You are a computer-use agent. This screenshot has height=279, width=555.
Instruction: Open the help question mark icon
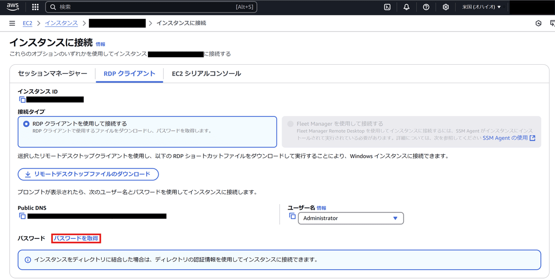pyautogui.click(x=426, y=7)
